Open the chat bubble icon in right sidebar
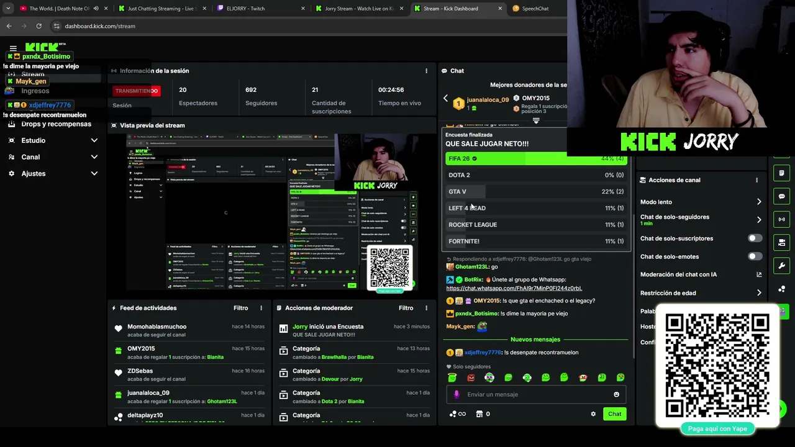This screenshot has width=795, height=447. 781,196
